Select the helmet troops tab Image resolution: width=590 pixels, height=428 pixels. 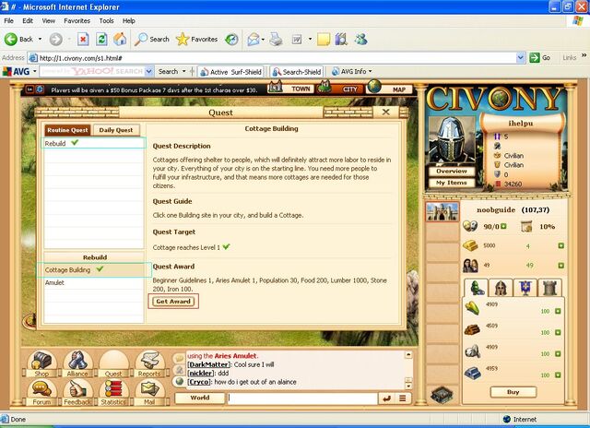pyautogui.click(x=501, y=288)
